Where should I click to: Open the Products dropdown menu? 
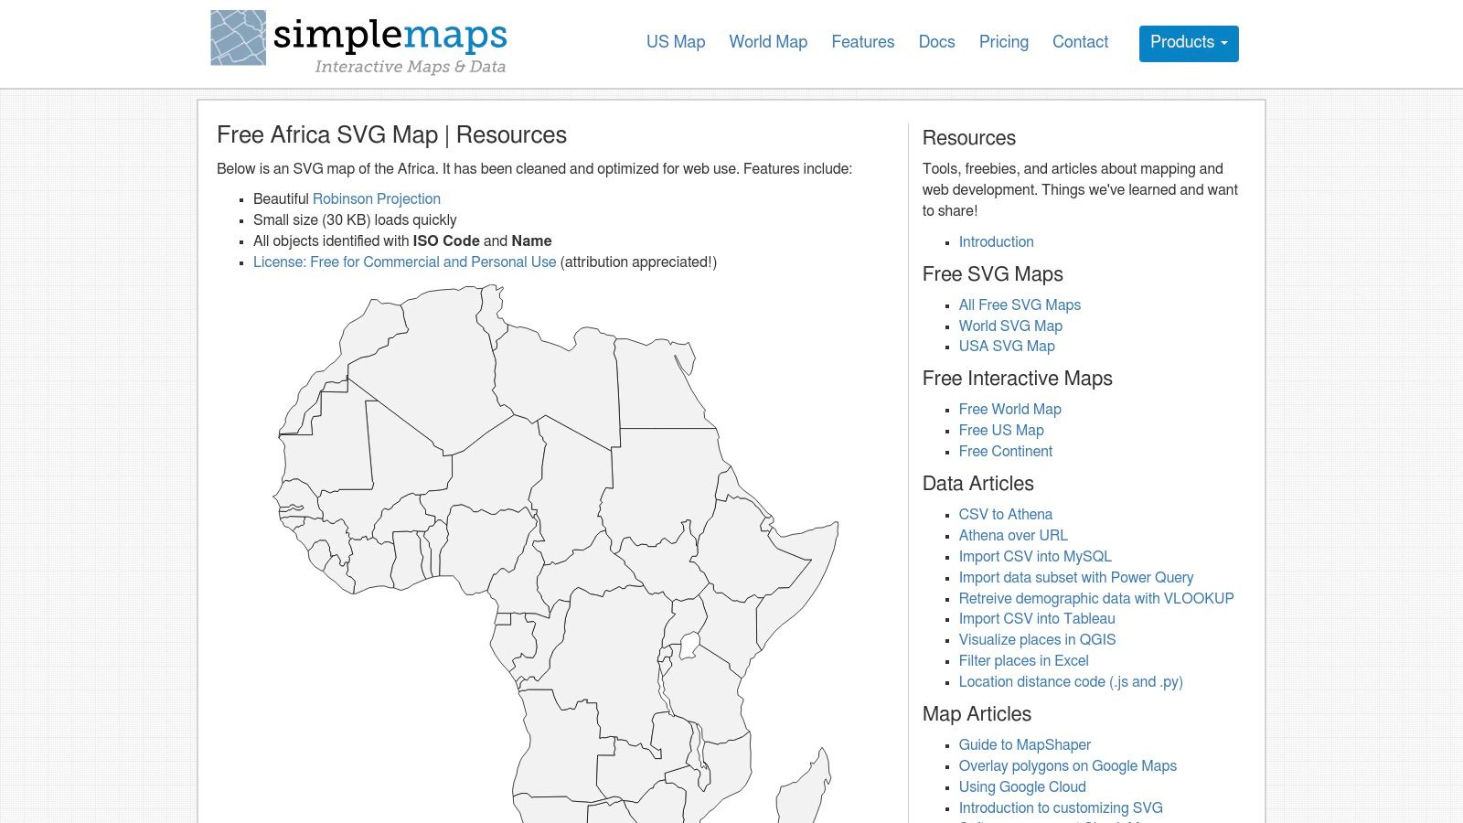point(1189,43)
